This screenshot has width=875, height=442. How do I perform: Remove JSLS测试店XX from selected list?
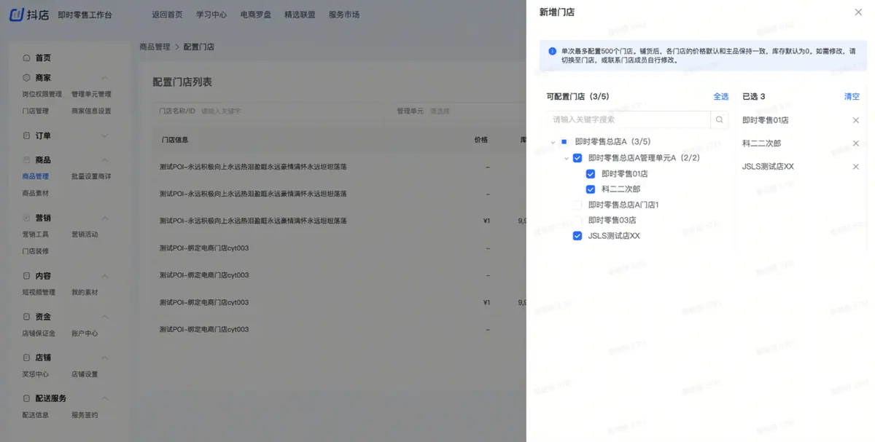coord(856,167)
